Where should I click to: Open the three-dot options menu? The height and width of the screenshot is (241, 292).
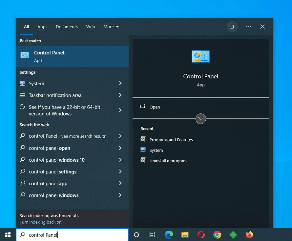click(x=249, y=27)
